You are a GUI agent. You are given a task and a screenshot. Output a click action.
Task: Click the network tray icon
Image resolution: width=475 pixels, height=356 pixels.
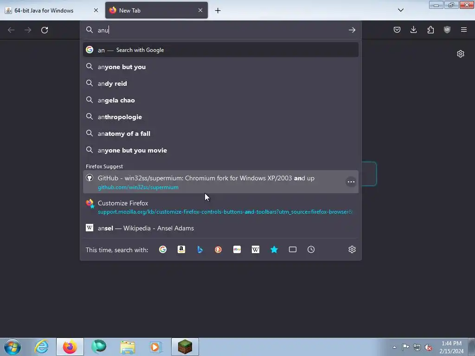click(x=417, y=347)
